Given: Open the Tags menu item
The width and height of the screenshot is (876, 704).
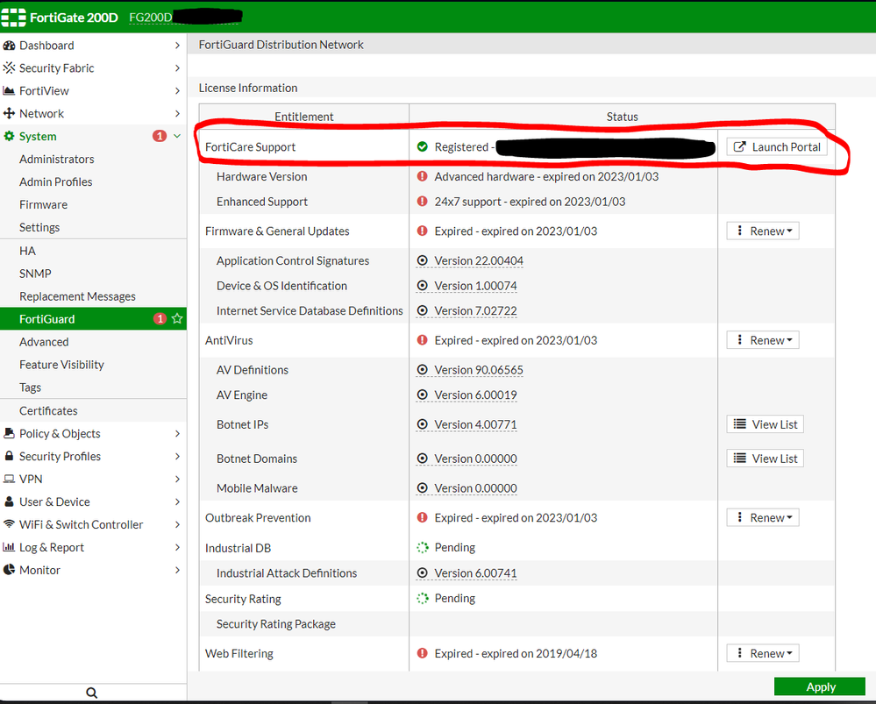Looking at the screenshot, I should (x=93, y=388).
